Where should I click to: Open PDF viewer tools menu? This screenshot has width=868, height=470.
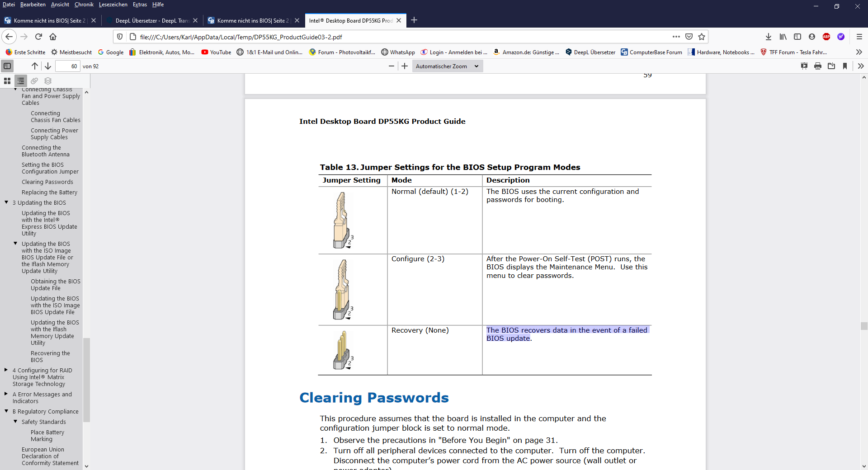coord(861,66)
